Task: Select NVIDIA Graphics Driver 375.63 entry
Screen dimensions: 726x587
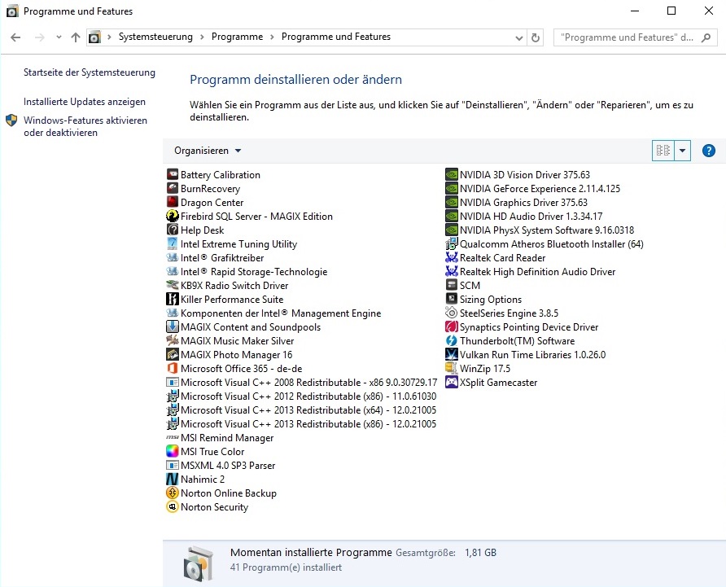Action: click(x=516, y=203)
